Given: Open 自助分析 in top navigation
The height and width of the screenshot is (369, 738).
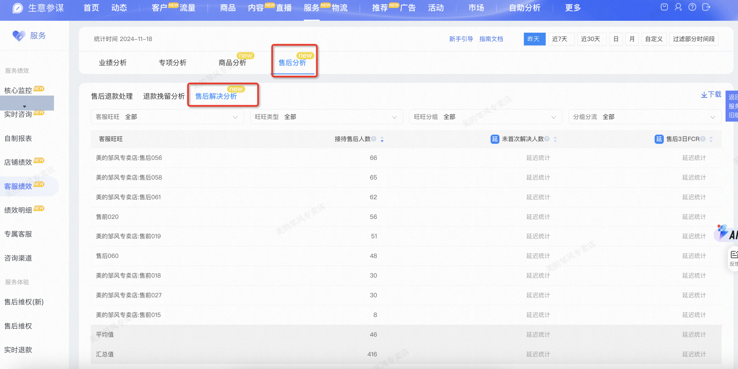Looking at the screenshot, I should click(x=525, y=8).
